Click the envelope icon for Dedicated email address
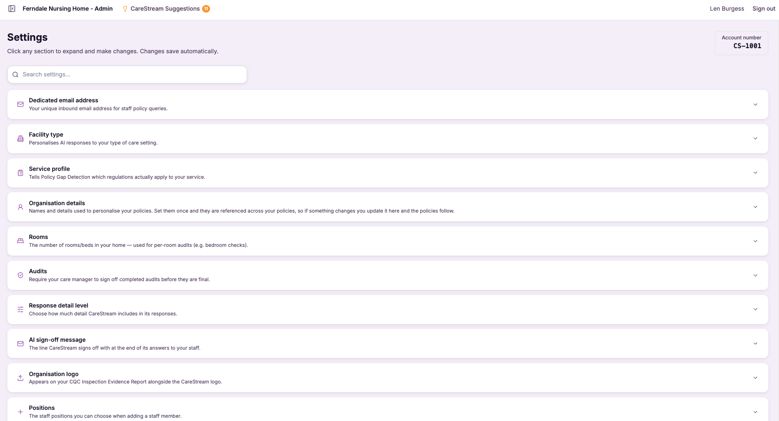The width and height of the screenshot is (779, 421). tap(20, 104)
